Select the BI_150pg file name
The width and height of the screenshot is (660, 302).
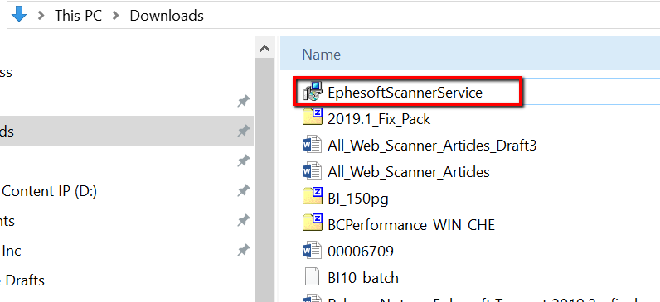pyautogui.click(x=358, y=199)
